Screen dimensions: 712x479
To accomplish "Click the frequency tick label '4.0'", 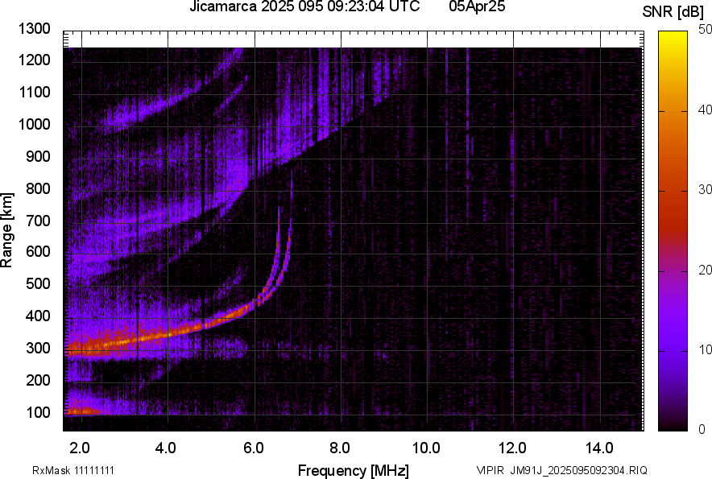I will (166, 448).
